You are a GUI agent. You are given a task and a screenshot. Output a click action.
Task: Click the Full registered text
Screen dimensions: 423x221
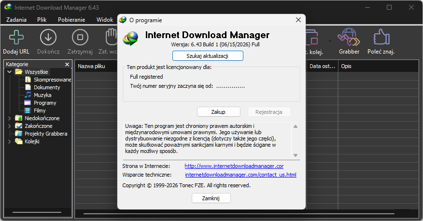(x=146, y=77)
